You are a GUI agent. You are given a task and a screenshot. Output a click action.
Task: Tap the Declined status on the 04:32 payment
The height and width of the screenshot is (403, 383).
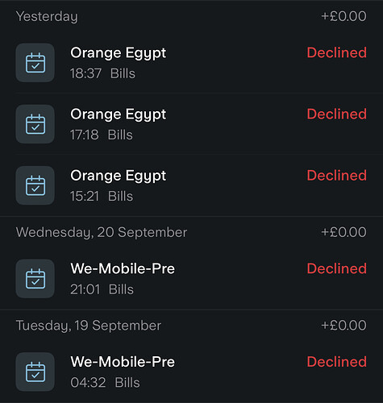tap(337, 362)
